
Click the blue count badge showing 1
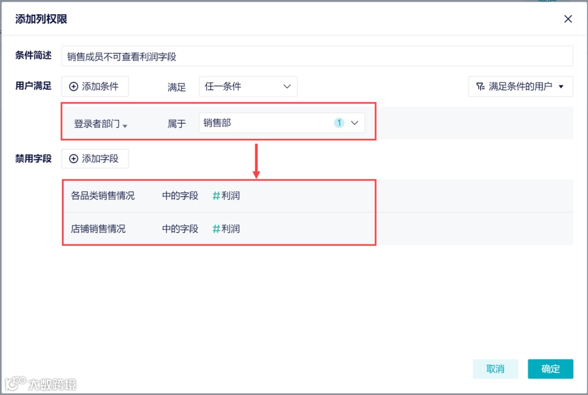coord(339,123)
